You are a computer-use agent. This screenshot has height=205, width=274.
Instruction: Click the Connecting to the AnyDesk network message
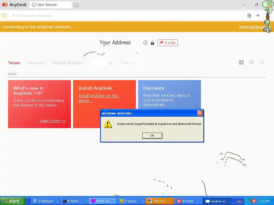pyautogui.click(x=38, y=27)
